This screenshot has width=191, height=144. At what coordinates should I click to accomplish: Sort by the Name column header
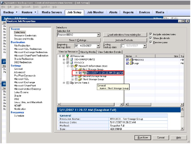[x=140, y=56]
